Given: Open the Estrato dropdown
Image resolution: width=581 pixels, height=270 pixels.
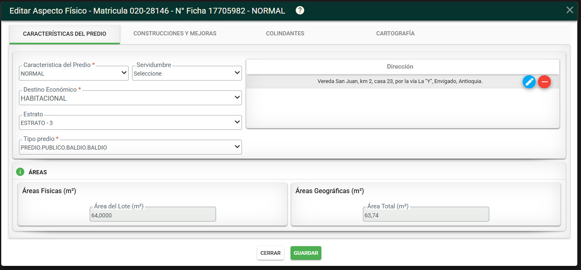Looking at the screenshot, I should (130, 122).
